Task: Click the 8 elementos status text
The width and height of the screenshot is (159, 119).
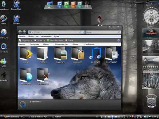Action: tap(35, 102)
